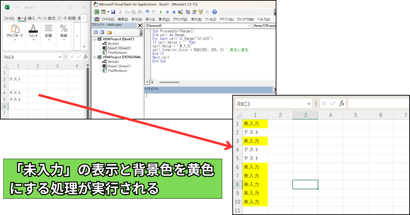Open the ツール(T) menu in VBA editor

coord(210,19)
